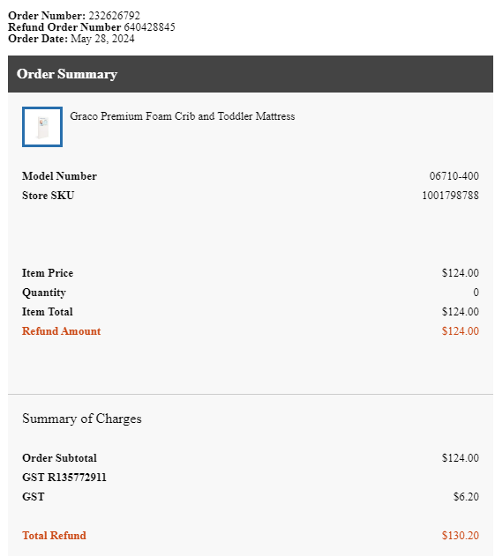The image size is (495, 556).
Task: Click the orange $124.00 refund amount value
Action: (461, 331)
